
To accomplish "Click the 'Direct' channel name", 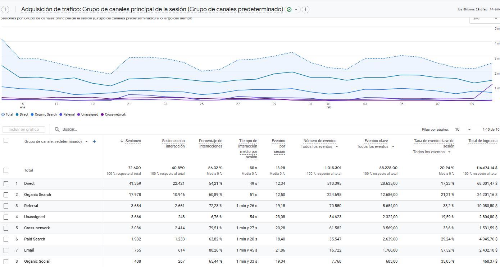I will click(29, 183).
